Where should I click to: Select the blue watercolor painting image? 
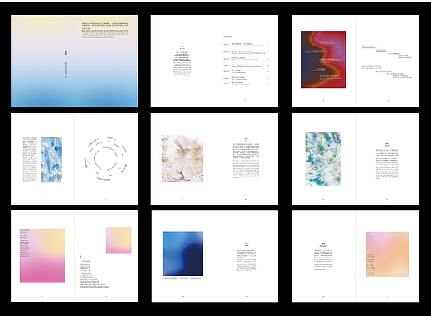click(x=51, y=160)
